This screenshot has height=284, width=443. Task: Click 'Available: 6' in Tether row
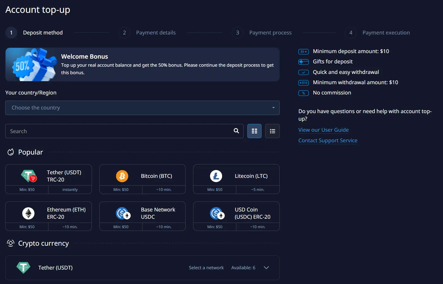(x=243, y=268)
